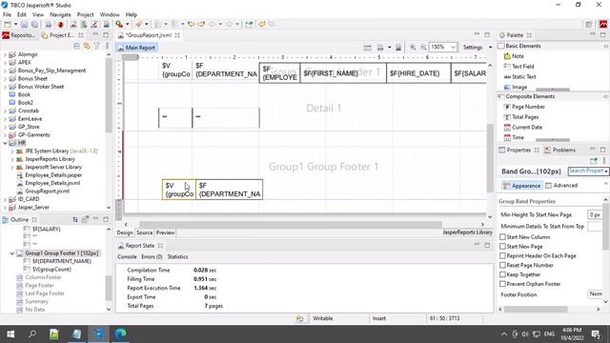
Task: Select the Time composite element
Action: (x=514, y=137)
